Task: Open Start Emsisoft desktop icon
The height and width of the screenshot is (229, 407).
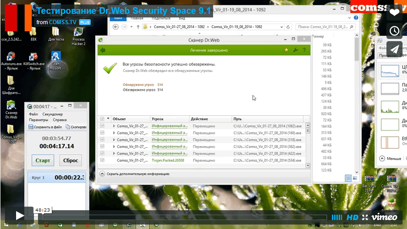Action: pyautogui.click(x=56, y=61)
